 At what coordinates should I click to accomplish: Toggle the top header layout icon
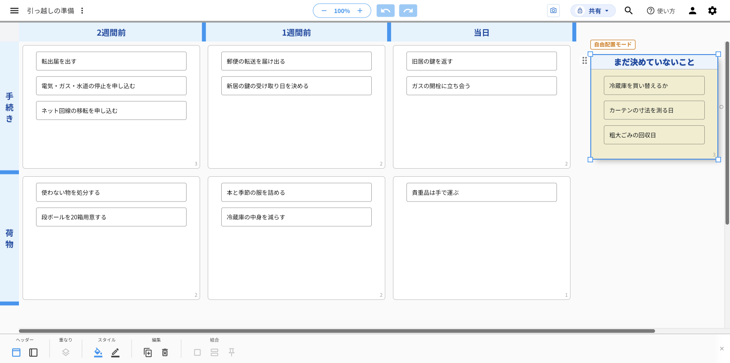click(16, 352)
